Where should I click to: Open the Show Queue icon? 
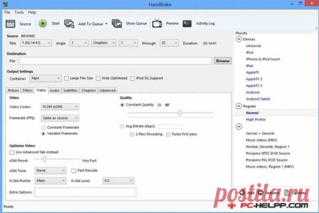(117, 24)
